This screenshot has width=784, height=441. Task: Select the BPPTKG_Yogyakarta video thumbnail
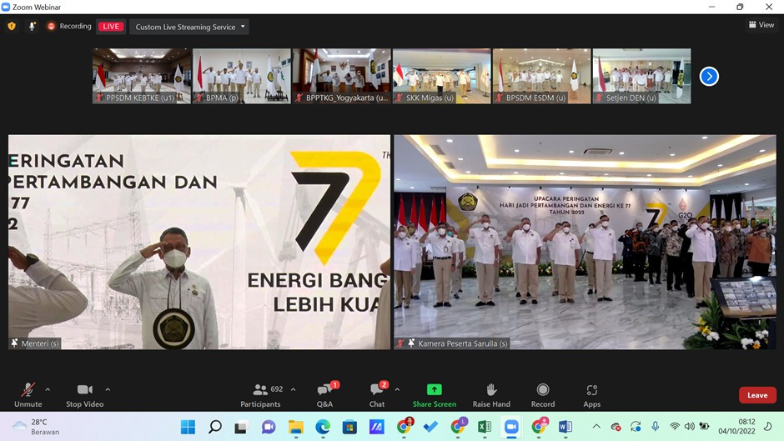[341, 76]
